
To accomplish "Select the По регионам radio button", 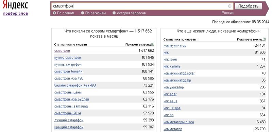I will coord(83,13).
